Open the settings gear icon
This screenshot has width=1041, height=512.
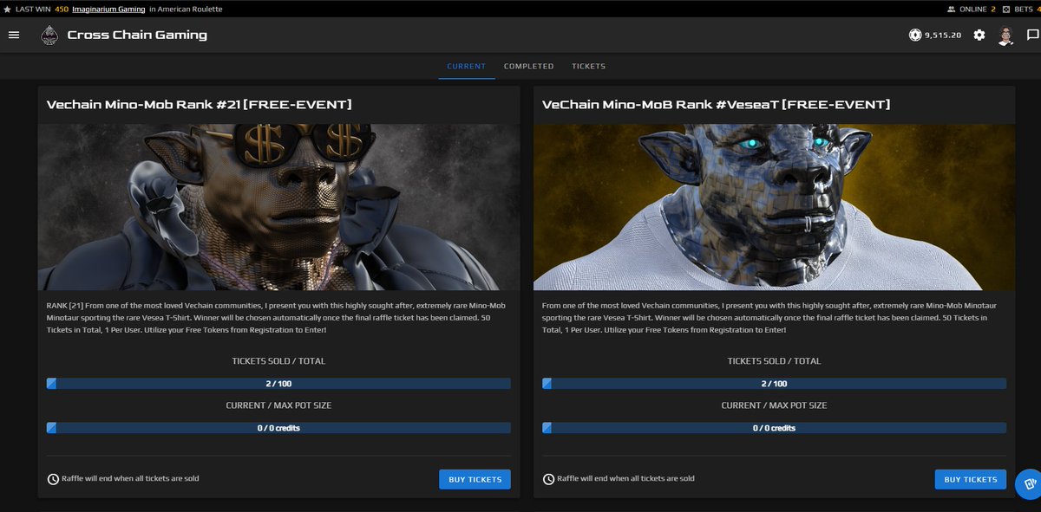[x=979, y=35]
